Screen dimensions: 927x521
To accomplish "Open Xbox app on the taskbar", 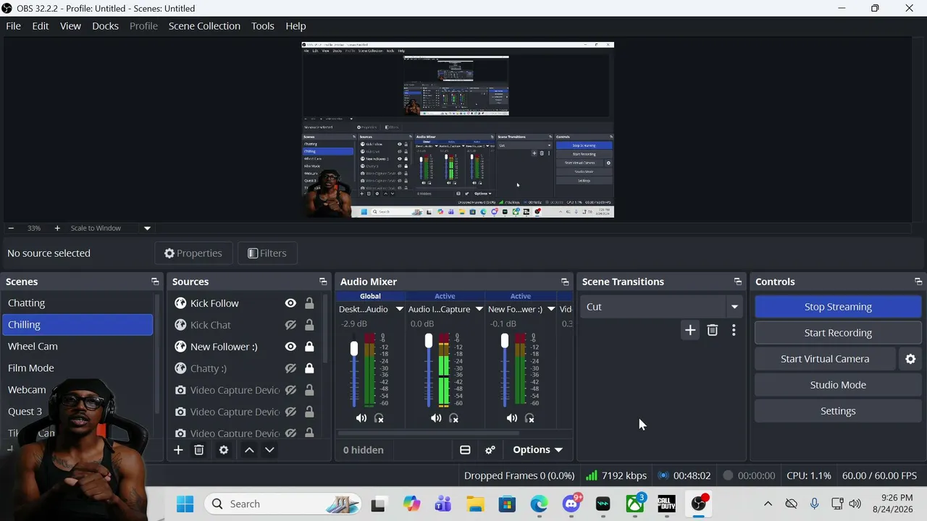I will pos(635,504).
